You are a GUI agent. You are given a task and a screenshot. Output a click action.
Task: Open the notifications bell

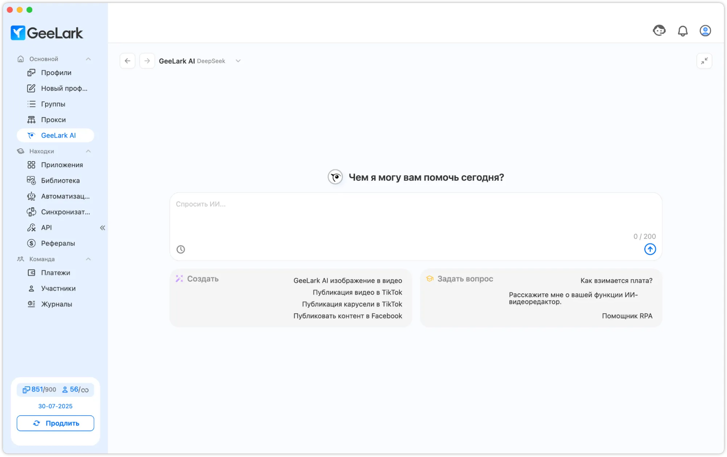pos(683,31)
